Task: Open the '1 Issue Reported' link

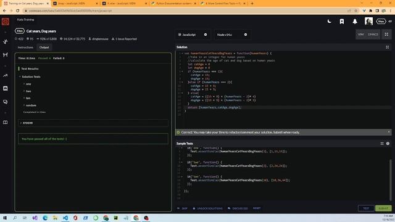Action: pyautogui.click(x=124, y=39)
